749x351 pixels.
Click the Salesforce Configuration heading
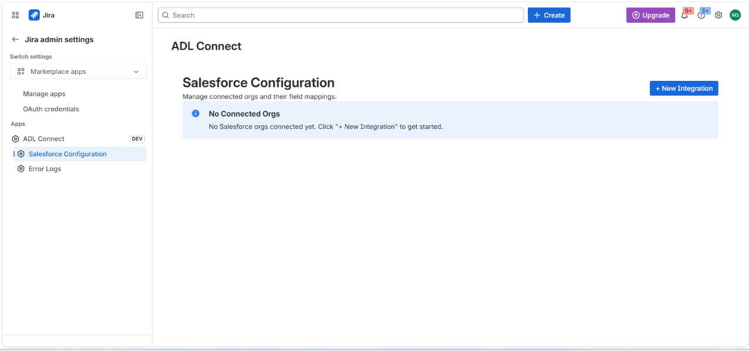pyautogui.click(x=259, y=83)
